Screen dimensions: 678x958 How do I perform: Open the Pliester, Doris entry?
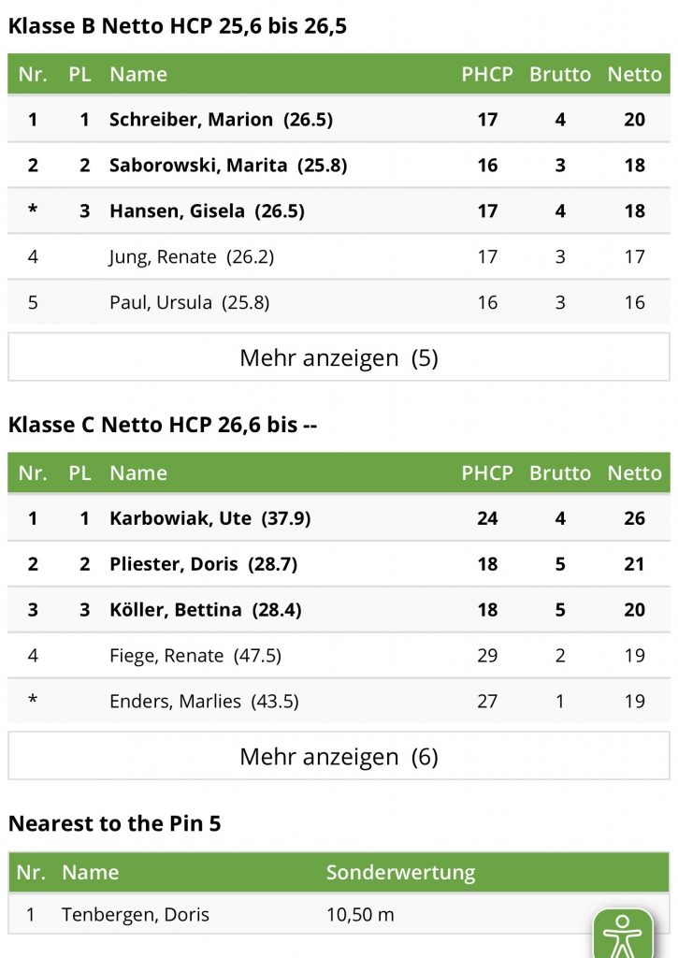tap(339, 564)
